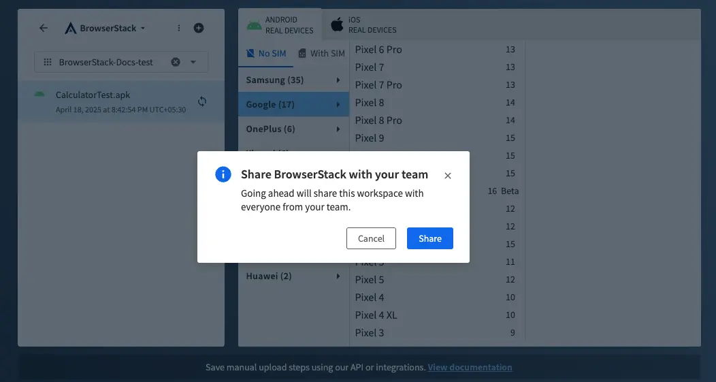Expand the OnePlus (6) device list

293,129
